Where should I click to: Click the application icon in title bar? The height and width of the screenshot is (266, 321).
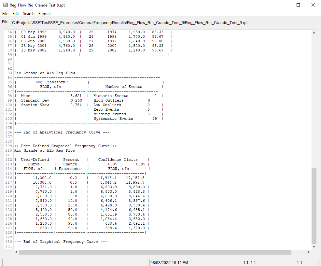coord(6,5)
